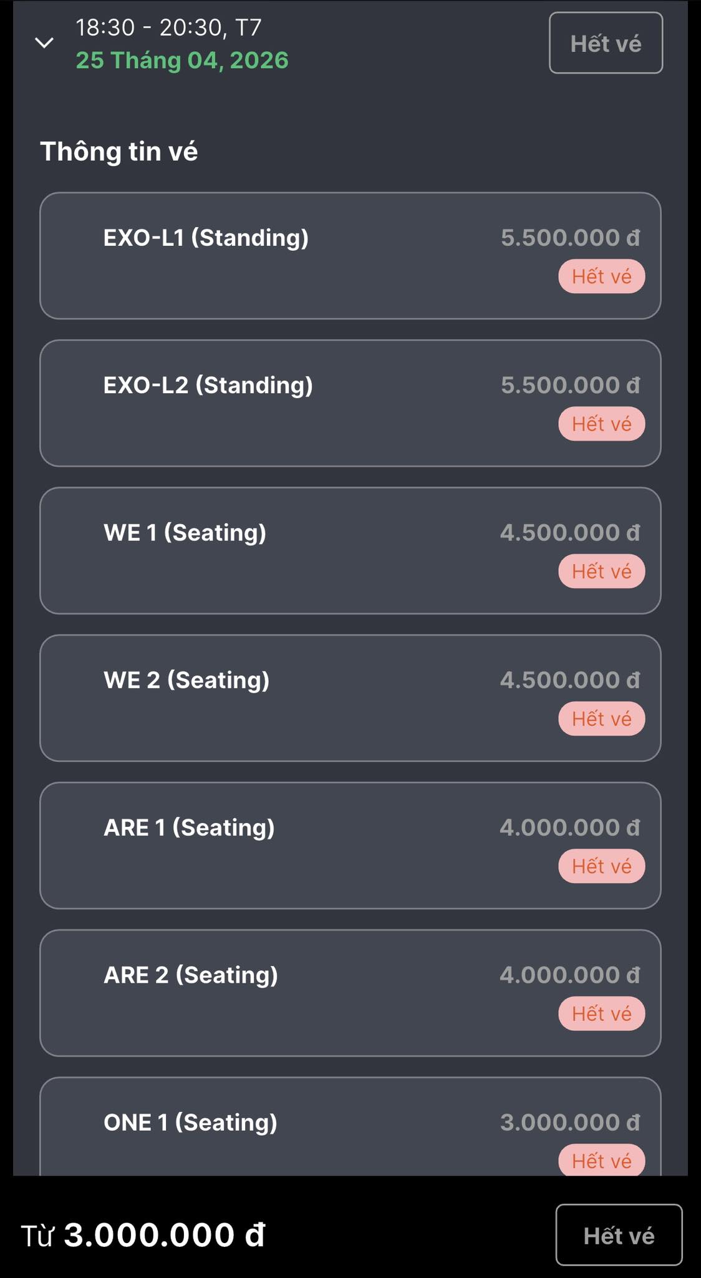Click Hết vé badge on EXO-L1
701x1278 pixels.
601,276
